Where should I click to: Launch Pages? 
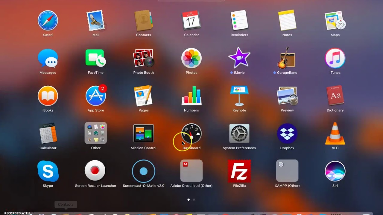tap(144, 96)
